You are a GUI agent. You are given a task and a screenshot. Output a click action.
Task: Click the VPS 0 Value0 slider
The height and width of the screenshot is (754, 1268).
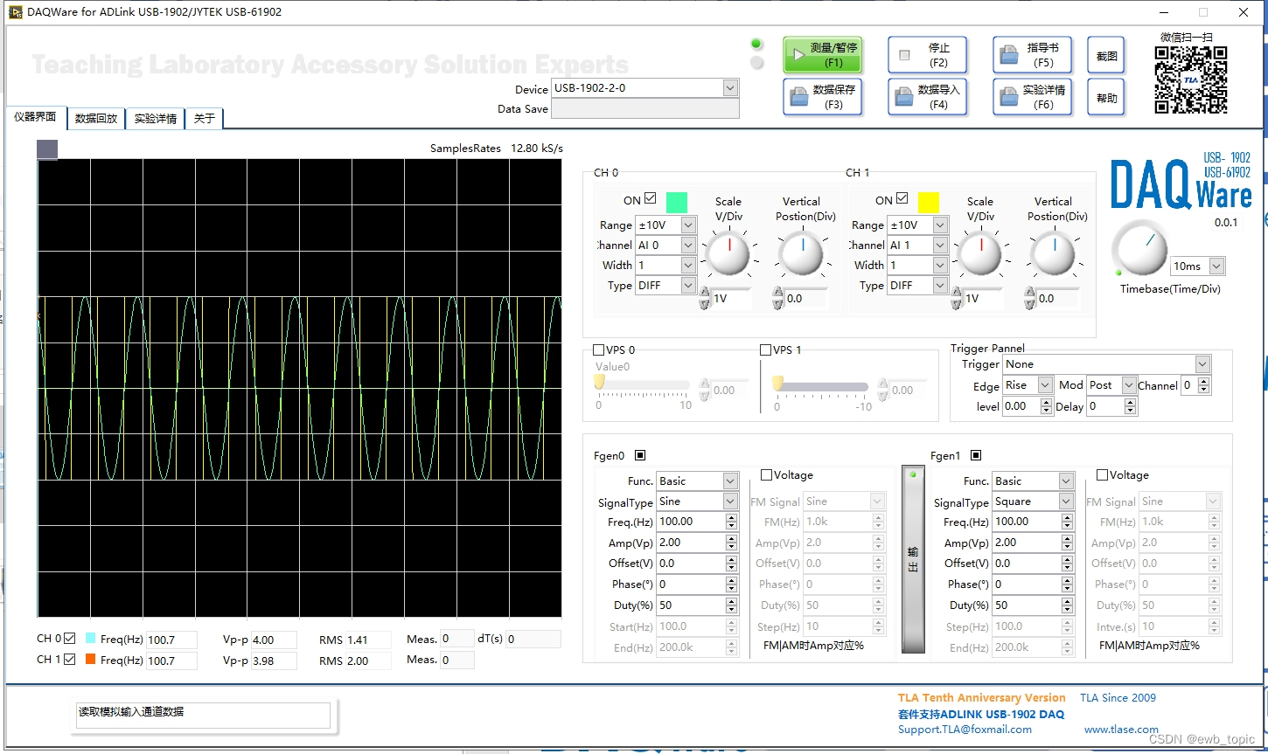click(644, 385)
